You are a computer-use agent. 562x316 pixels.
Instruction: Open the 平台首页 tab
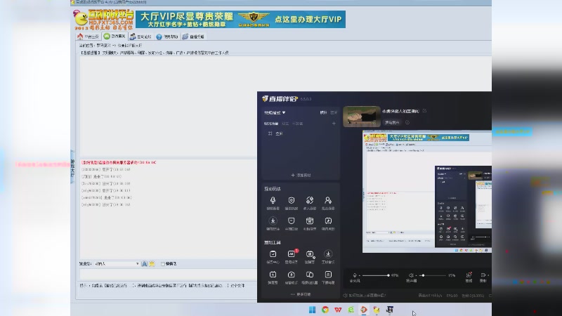[x=89, y=37]
